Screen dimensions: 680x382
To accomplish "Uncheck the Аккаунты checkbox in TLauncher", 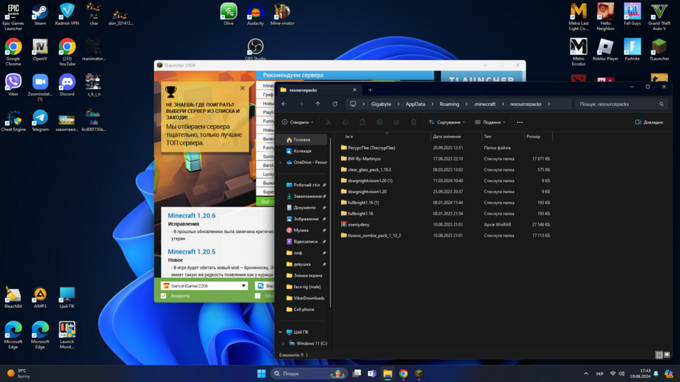I will 163,296.
